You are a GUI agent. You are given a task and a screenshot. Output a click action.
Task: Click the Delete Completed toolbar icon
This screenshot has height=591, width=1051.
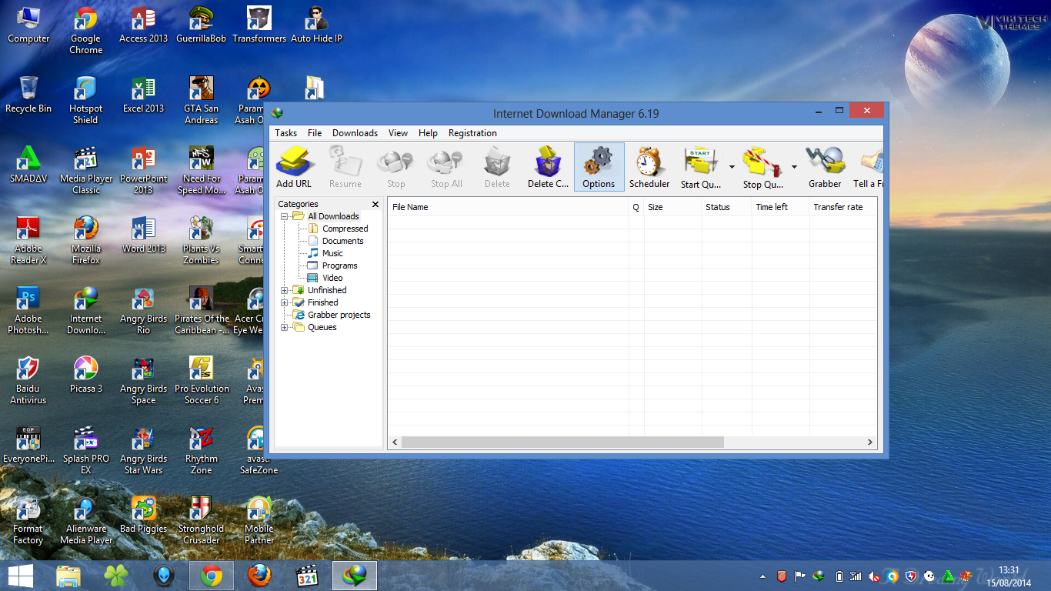click(548, 166)
